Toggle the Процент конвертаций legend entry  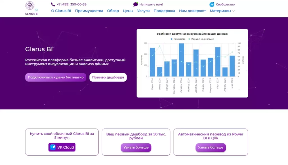click(201, 39)
